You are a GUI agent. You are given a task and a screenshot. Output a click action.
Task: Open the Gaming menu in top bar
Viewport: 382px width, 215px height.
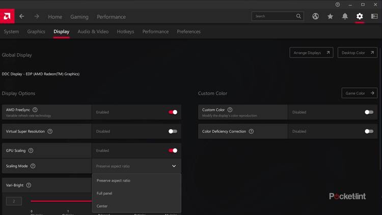(79, 17)
